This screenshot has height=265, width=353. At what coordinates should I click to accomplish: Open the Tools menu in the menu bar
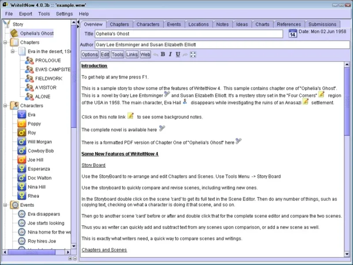[44, 14]
